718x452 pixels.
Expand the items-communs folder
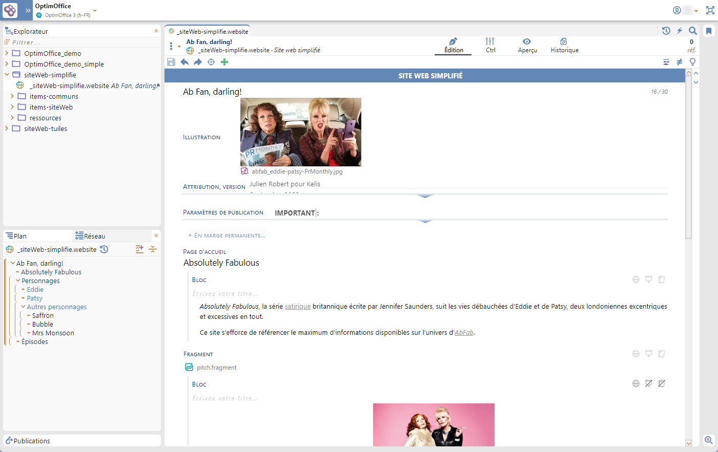coord(12,96)
